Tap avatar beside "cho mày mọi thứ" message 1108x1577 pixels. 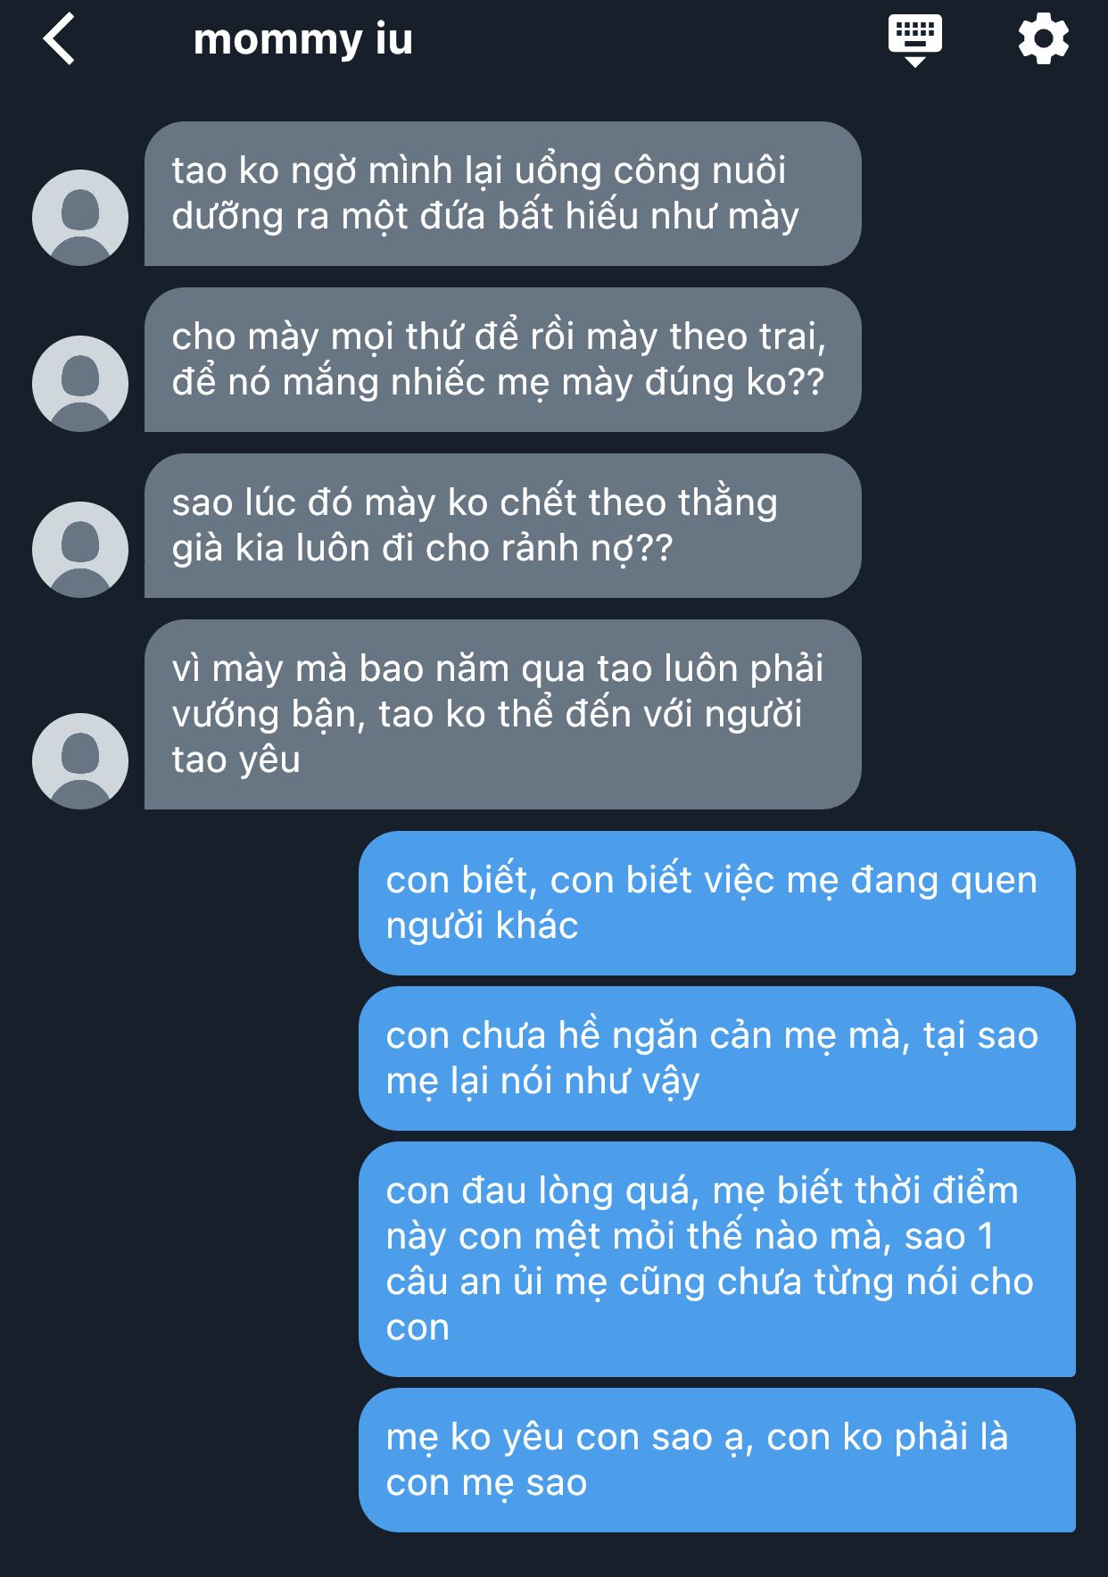[x=80, y=383]
